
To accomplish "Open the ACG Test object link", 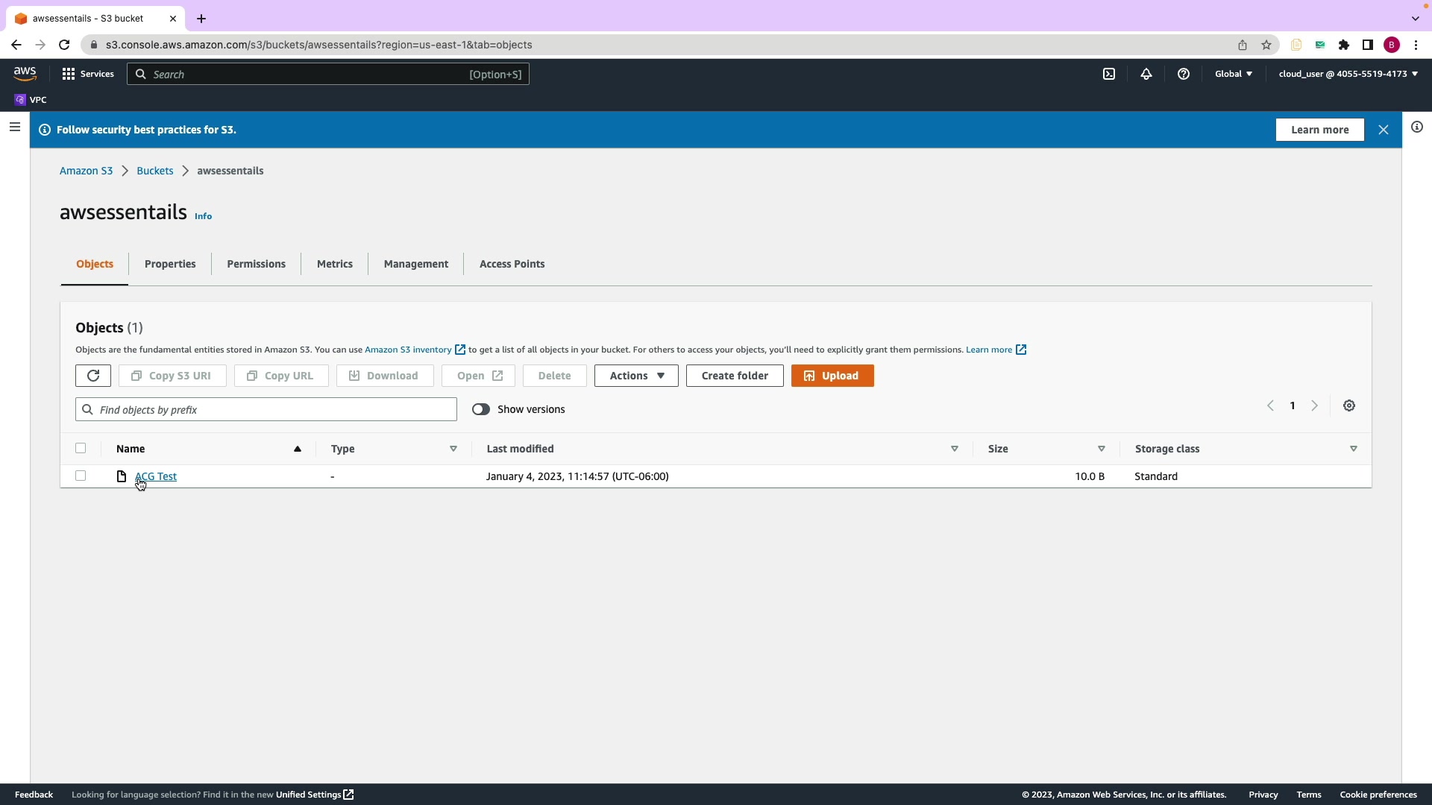I will click(156, 476).
